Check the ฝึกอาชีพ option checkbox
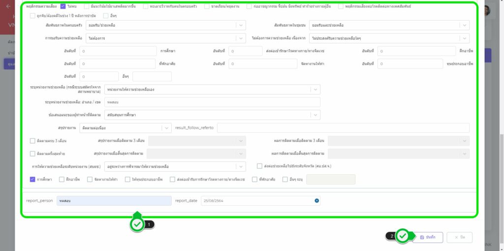Screen dimensions: 504x251 click(x=62, y=180)
